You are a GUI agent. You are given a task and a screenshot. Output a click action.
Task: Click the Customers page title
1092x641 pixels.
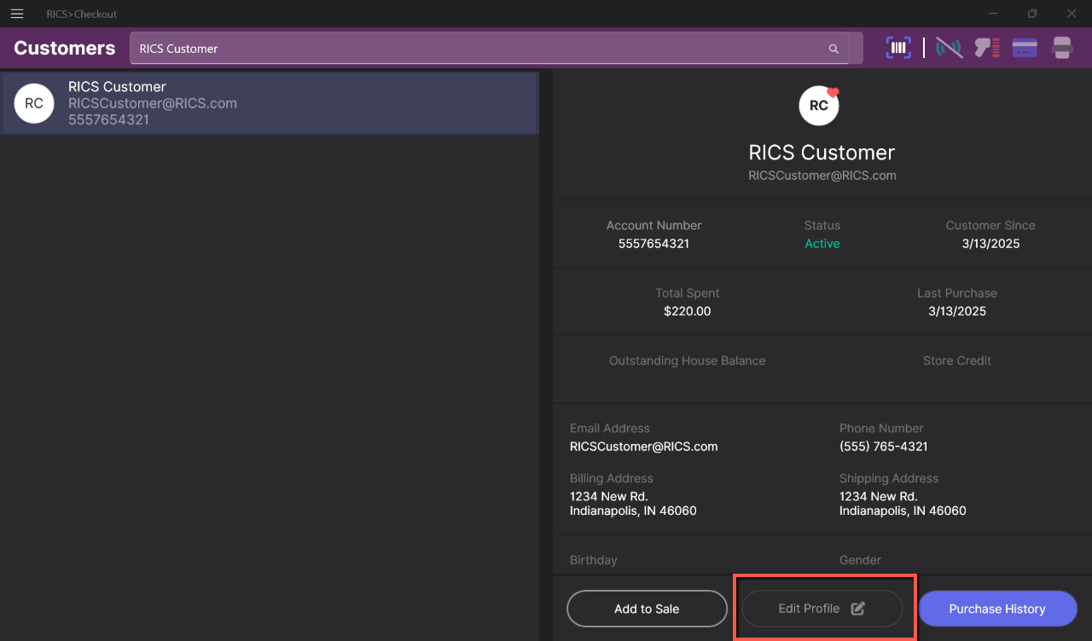click(65, 48)
